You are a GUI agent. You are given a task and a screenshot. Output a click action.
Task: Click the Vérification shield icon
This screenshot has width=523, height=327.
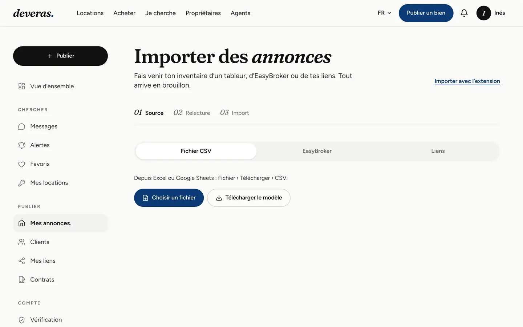[22, 320]
